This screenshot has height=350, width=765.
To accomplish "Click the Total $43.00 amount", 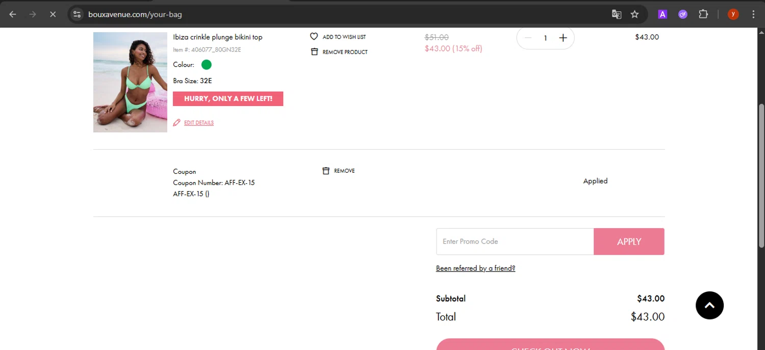I will click(x=648, y=317).
